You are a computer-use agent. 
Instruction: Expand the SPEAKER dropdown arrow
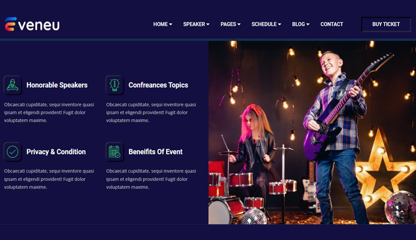click(208, 24)
